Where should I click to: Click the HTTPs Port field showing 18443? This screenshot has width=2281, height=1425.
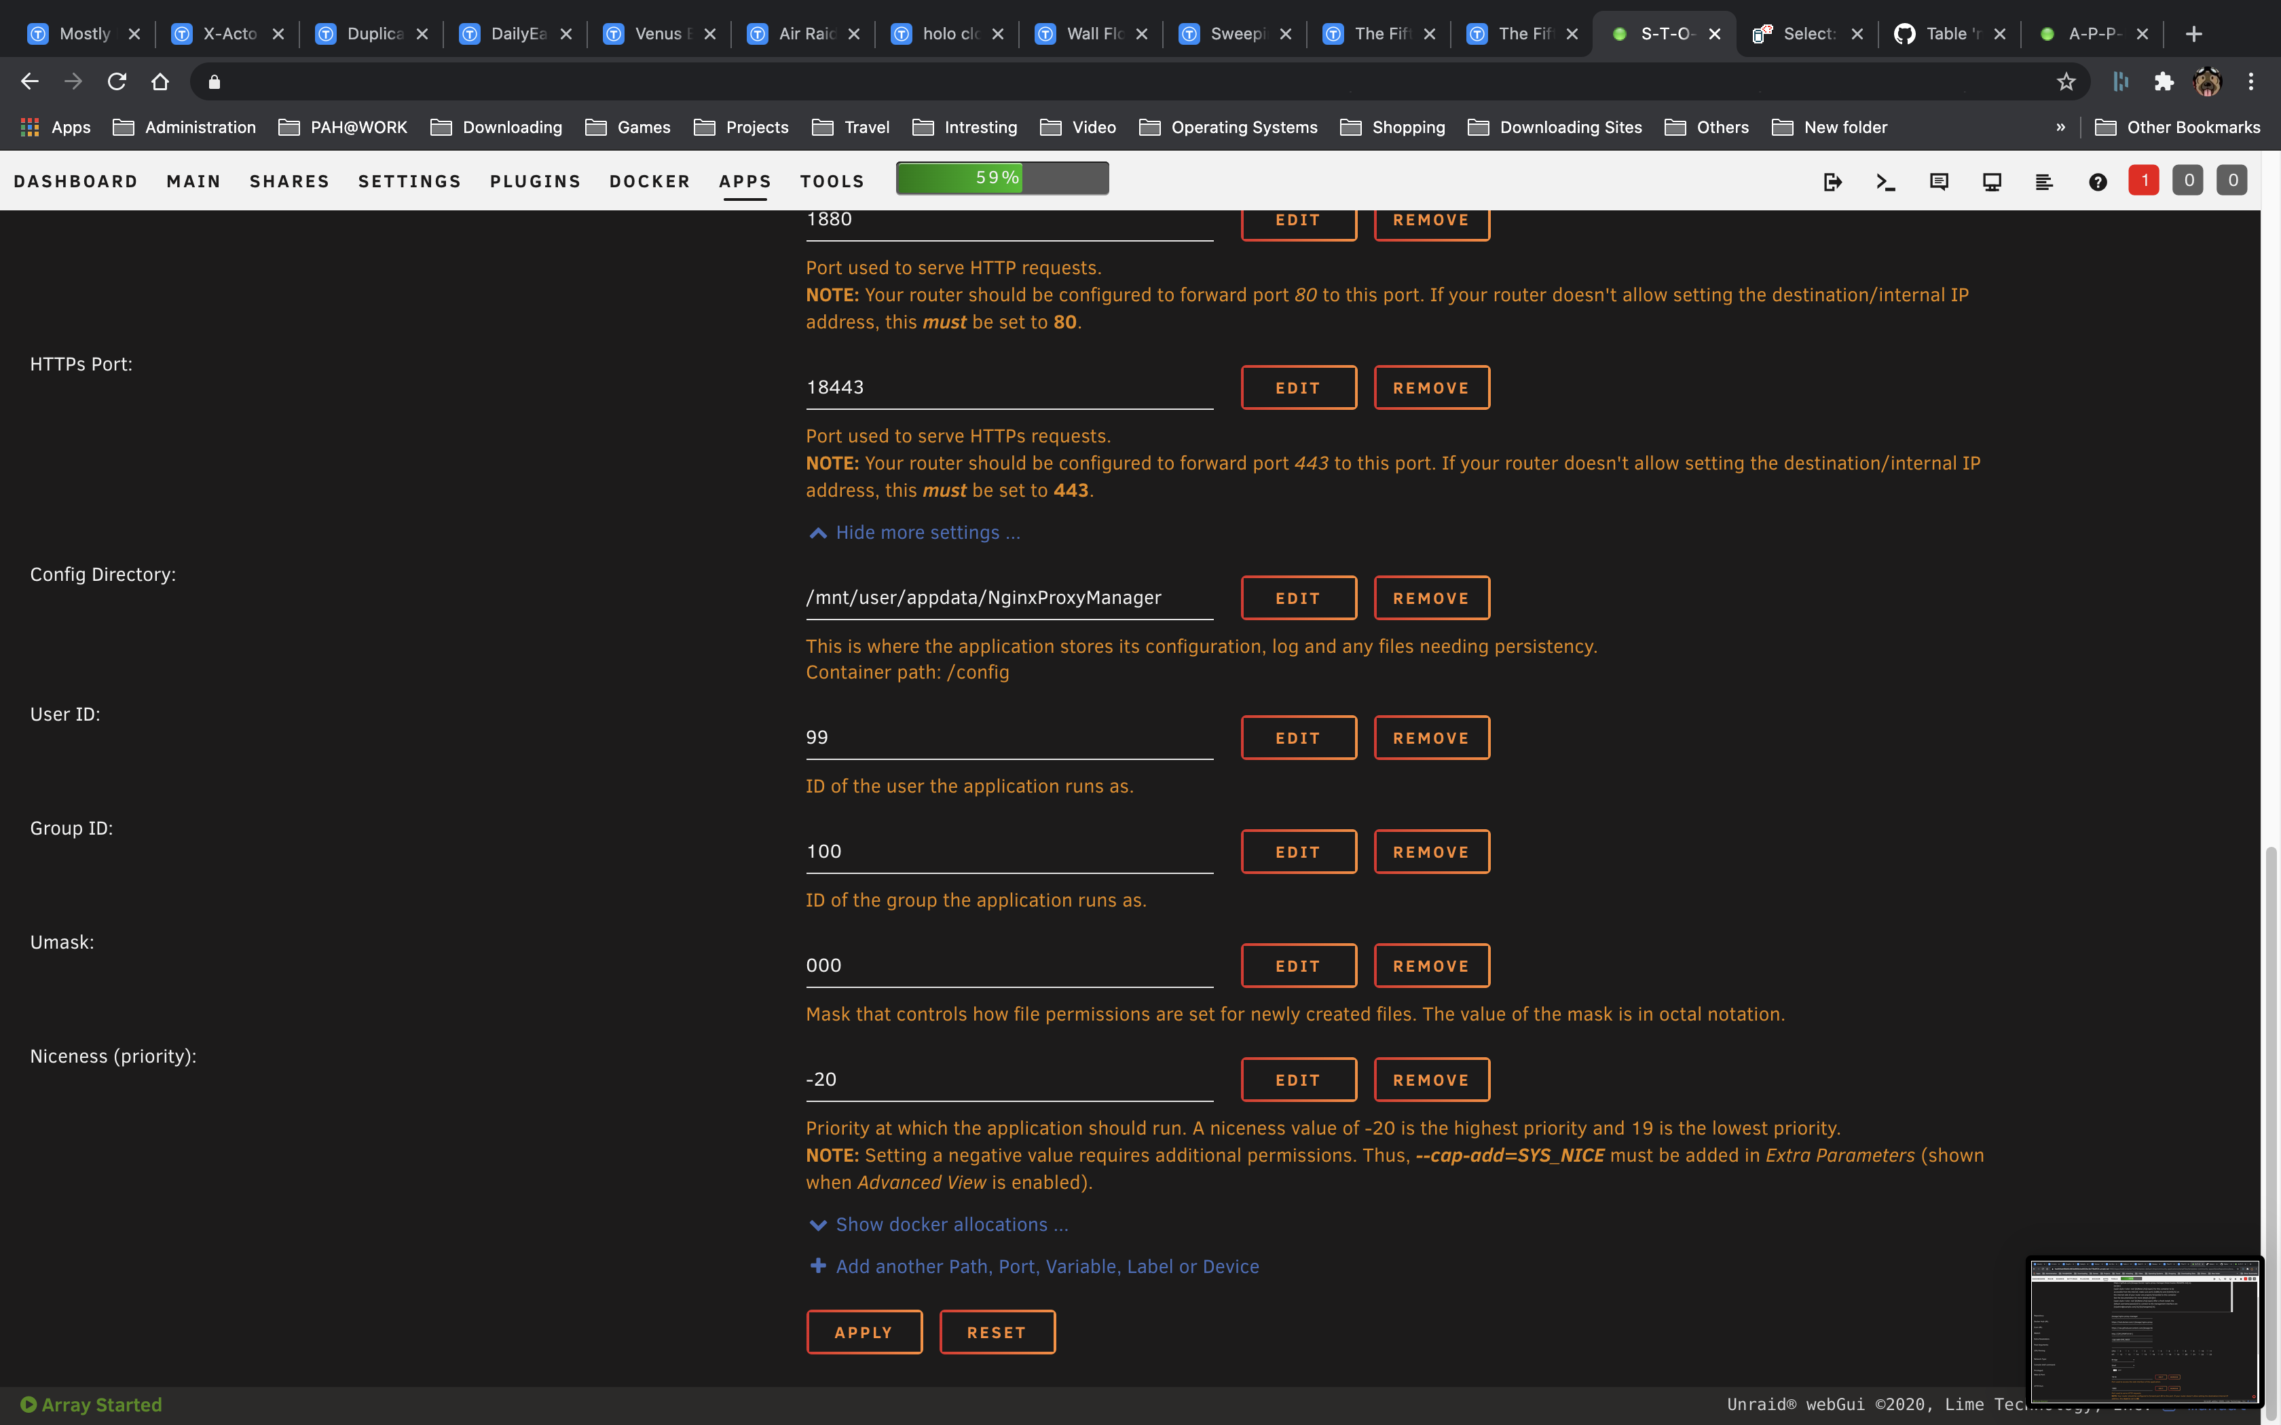pyautogui.click(x=1009, y=386)
